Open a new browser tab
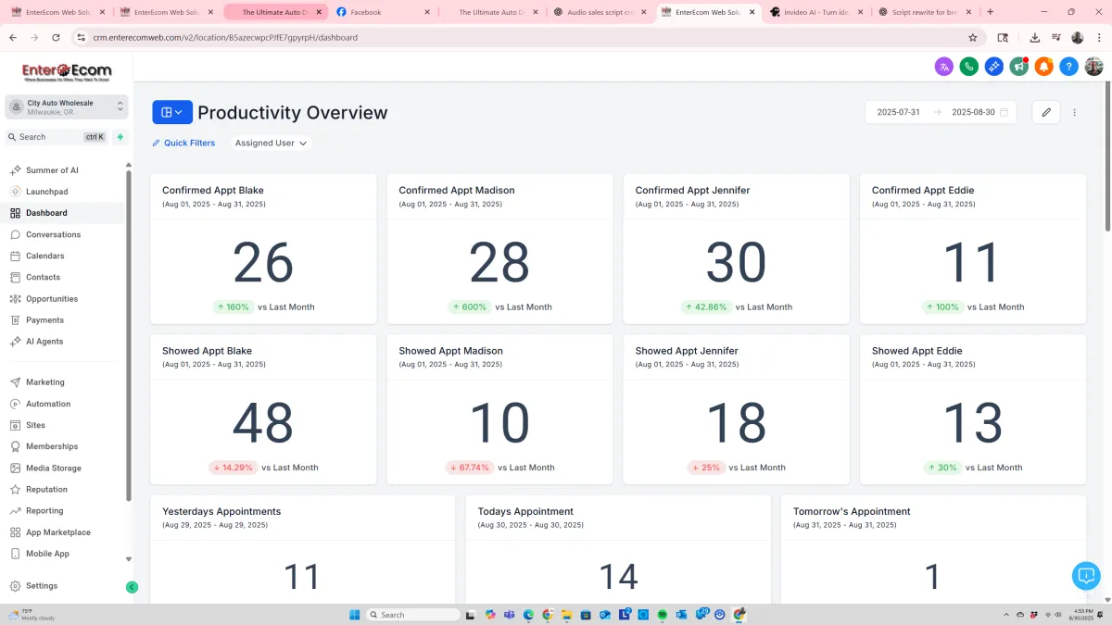 click(x=991, y=12)
